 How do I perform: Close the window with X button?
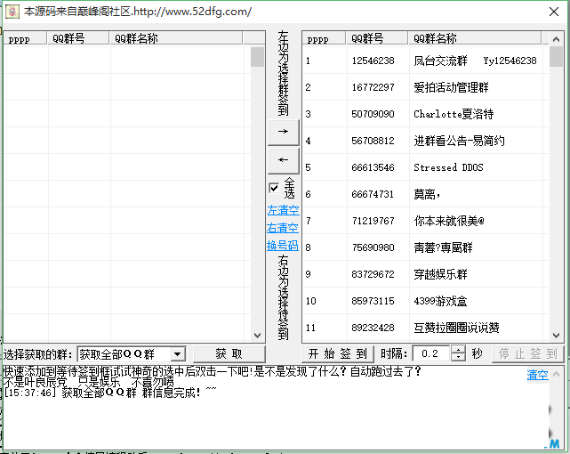(554, 12)
